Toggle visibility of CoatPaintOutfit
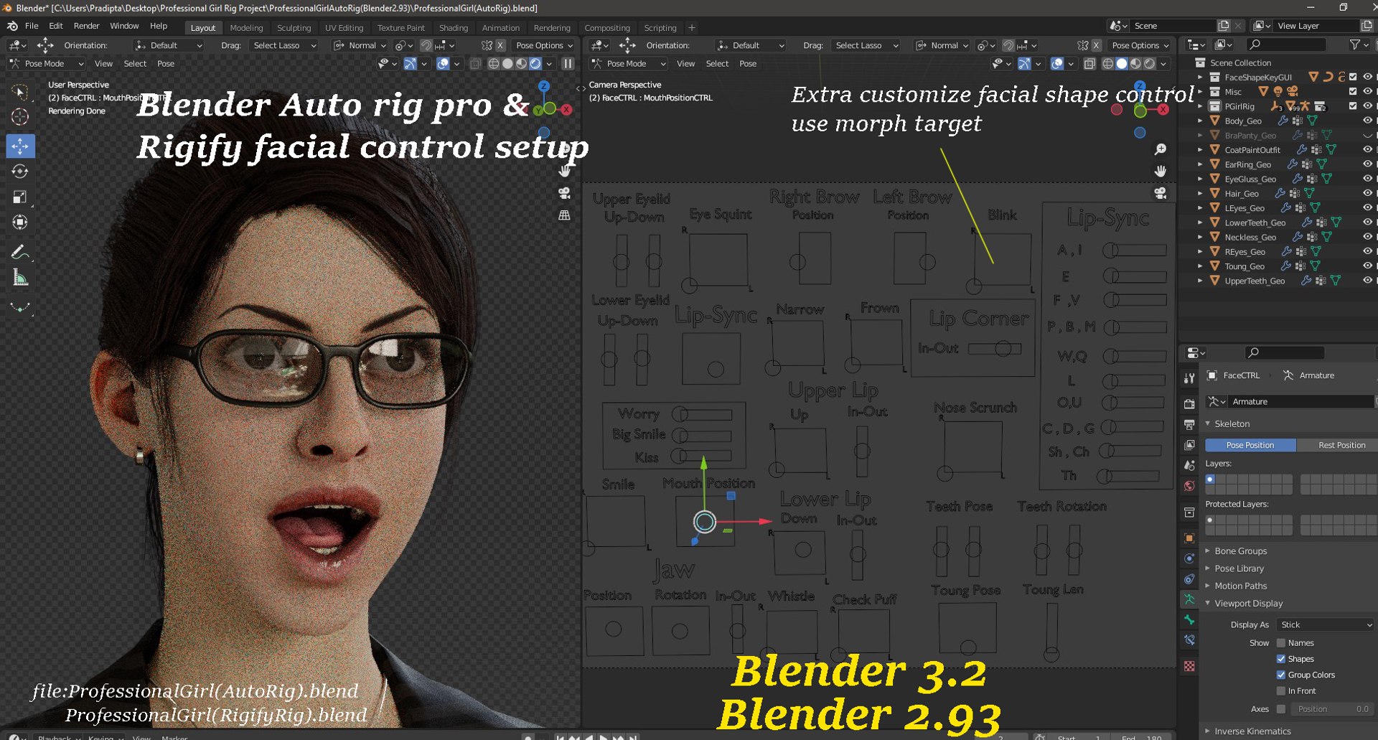 click(1367, 149)
